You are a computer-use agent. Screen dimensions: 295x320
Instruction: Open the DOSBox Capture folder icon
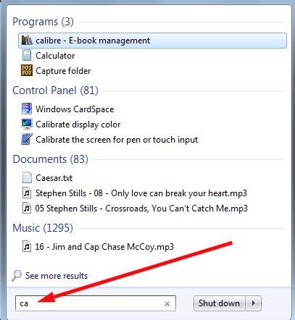coord(27,71)
